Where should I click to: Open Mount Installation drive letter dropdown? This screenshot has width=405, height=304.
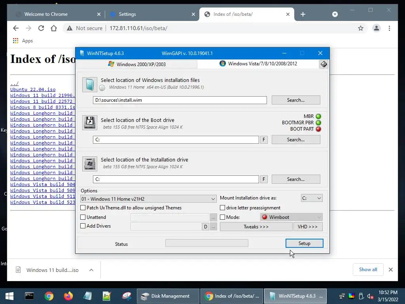pyautogui.click(x=312, y=198)
